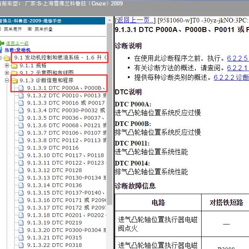The height and width of the screenshot is (249, 249).
Task: Click the tree panel scroll-up arrow
Action: [110, 20]
